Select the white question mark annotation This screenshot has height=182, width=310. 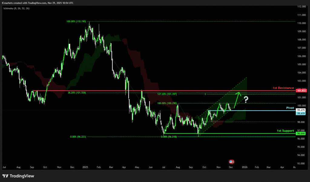click(246, 99)
